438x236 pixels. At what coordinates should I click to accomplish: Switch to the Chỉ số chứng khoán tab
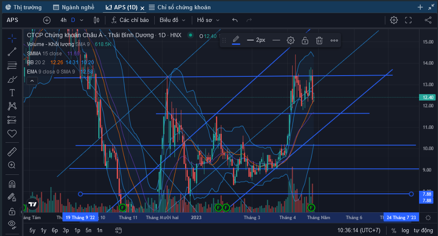click(x=180, y=7)
